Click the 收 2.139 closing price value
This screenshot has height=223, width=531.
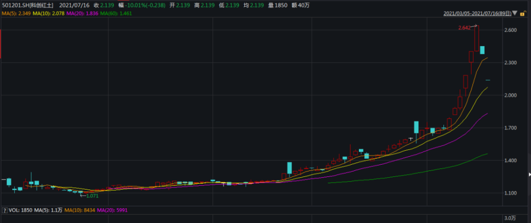[104, 5]
